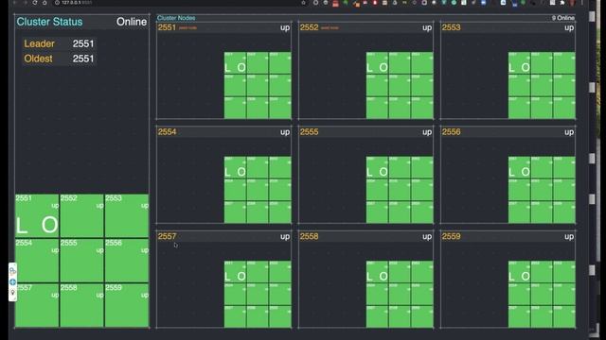
Task: Click the seed node label beside 2552
Action: point(330,27)
